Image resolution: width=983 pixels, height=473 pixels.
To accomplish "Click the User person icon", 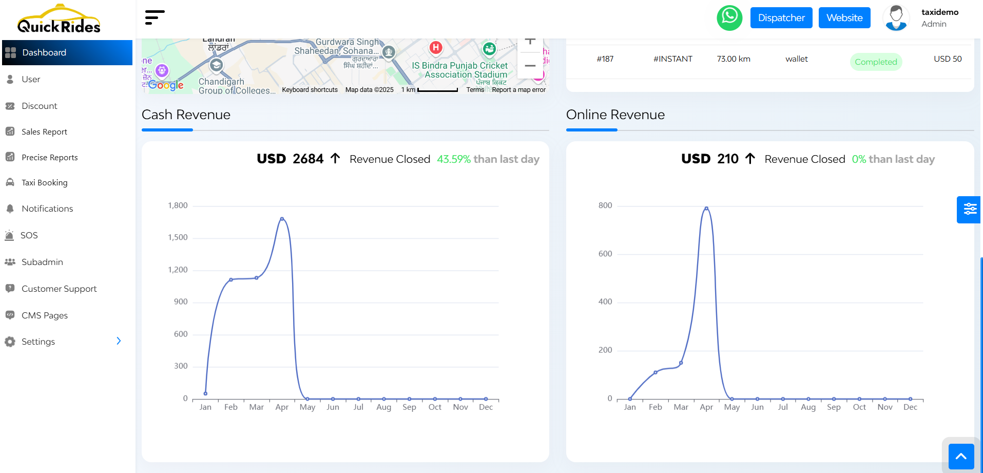I will tap(10, 79).
